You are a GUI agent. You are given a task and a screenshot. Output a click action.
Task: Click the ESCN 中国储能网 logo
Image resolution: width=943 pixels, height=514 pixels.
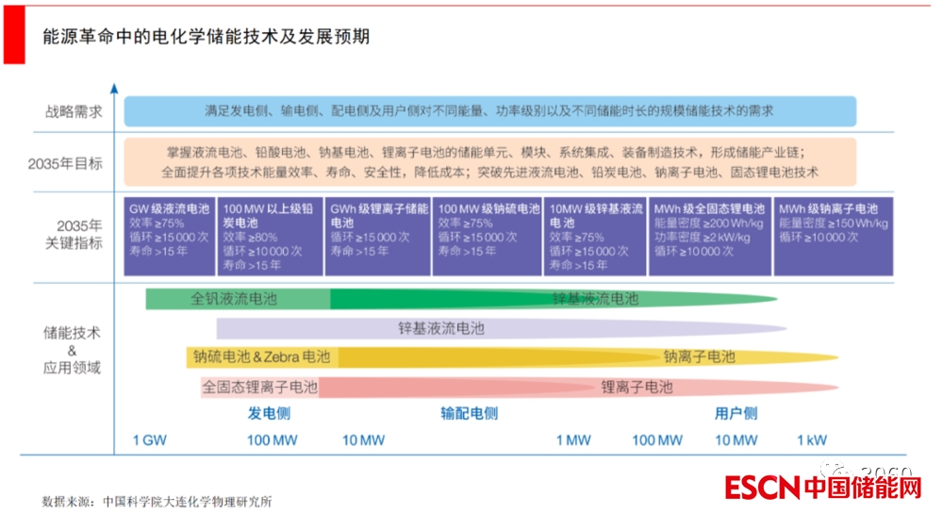pos(822,488)
